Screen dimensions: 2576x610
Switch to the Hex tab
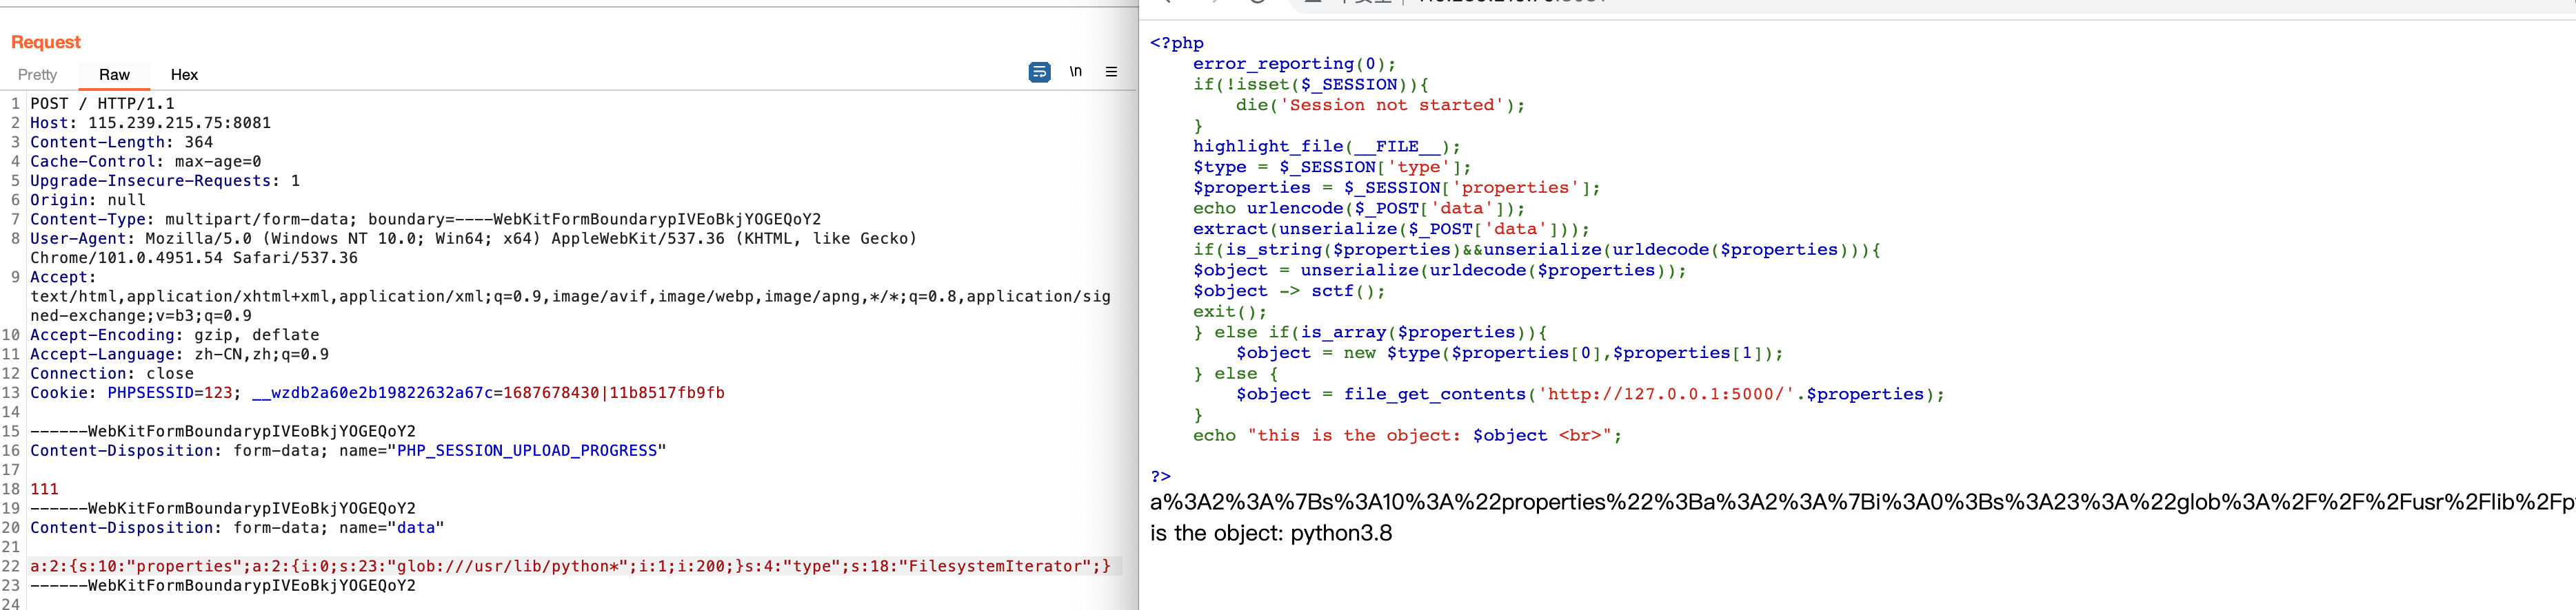184,75
